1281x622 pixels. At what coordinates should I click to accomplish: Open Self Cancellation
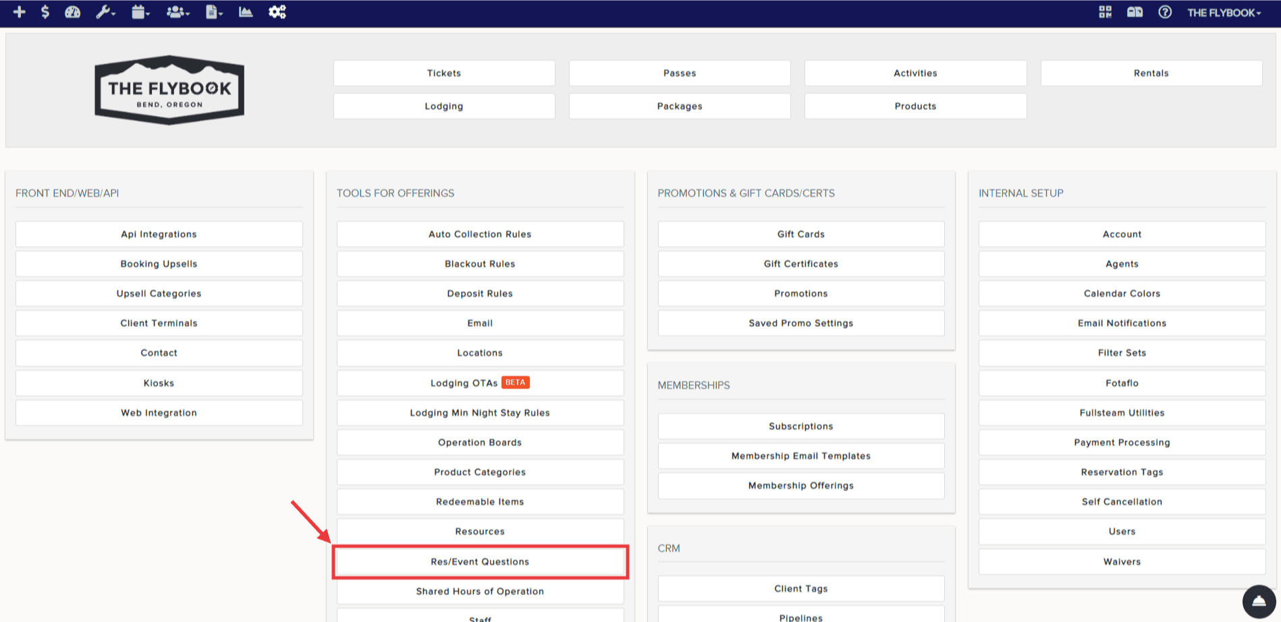1122,502
